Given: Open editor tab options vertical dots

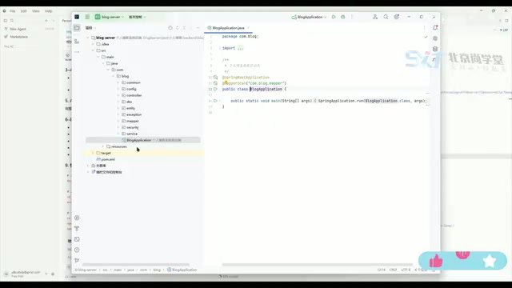Looking at the screenshot, I should tap(424, 28).
